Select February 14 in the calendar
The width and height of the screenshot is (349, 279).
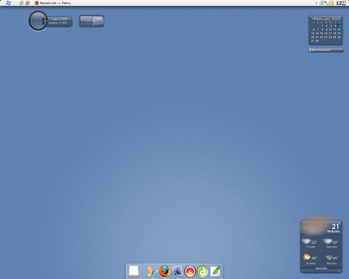[317, 34]
